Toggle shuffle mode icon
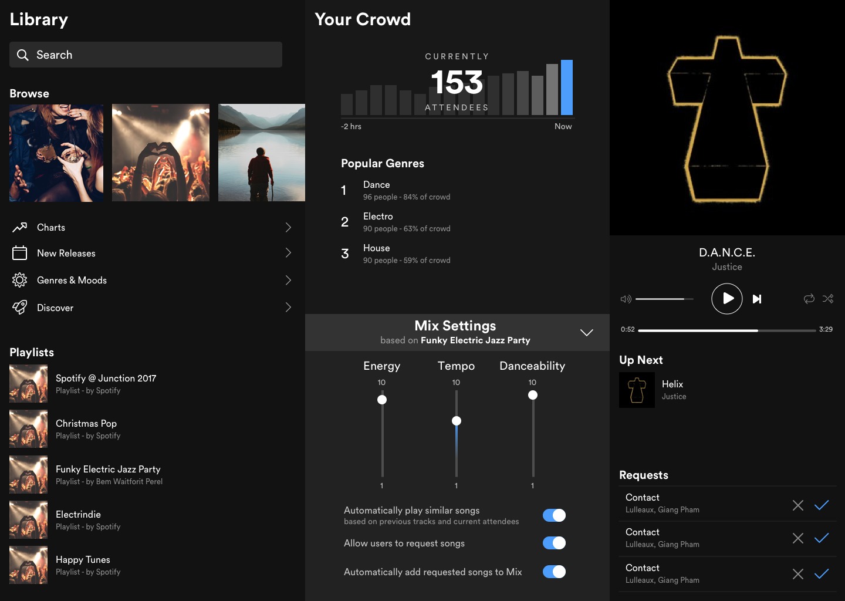This screenshot has width=845, height=601. coord(828,299)
